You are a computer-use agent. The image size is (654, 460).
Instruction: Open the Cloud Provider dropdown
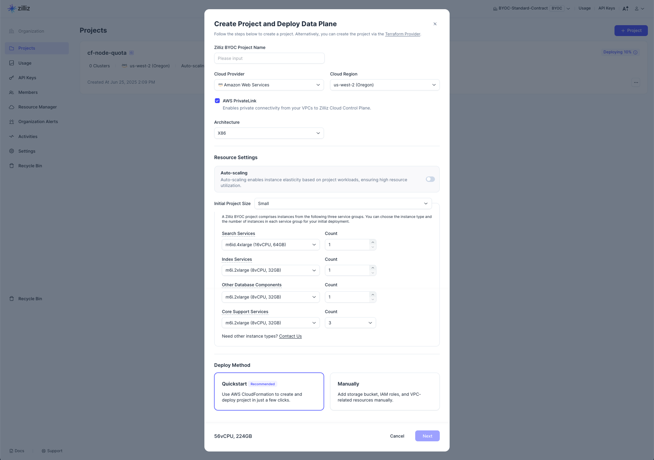pos(269,85)
